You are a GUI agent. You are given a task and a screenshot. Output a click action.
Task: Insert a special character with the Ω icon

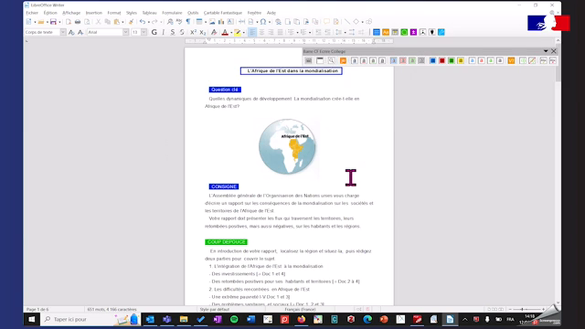[x=263, y=21]
